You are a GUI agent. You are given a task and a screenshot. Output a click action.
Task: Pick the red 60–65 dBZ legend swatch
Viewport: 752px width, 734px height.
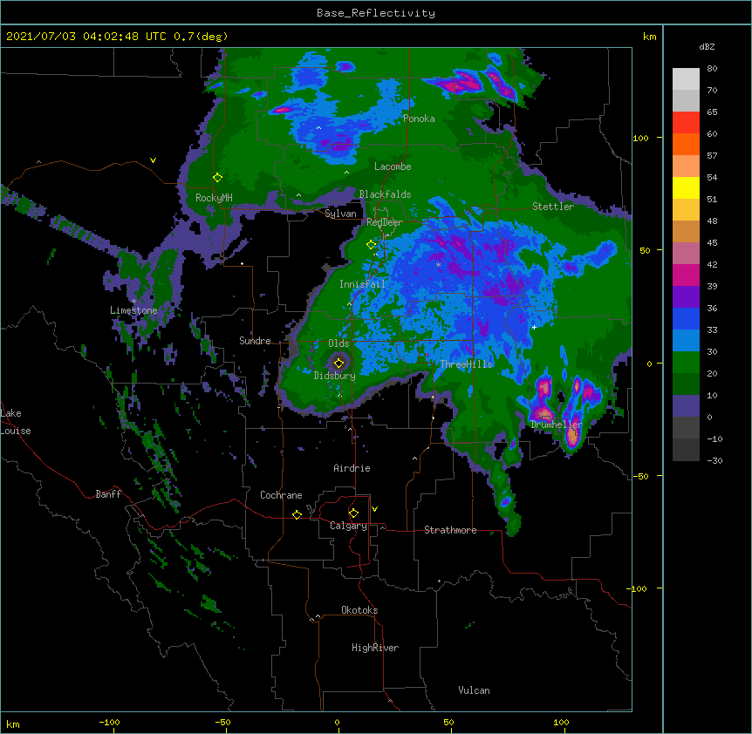(x=686, y=122)
